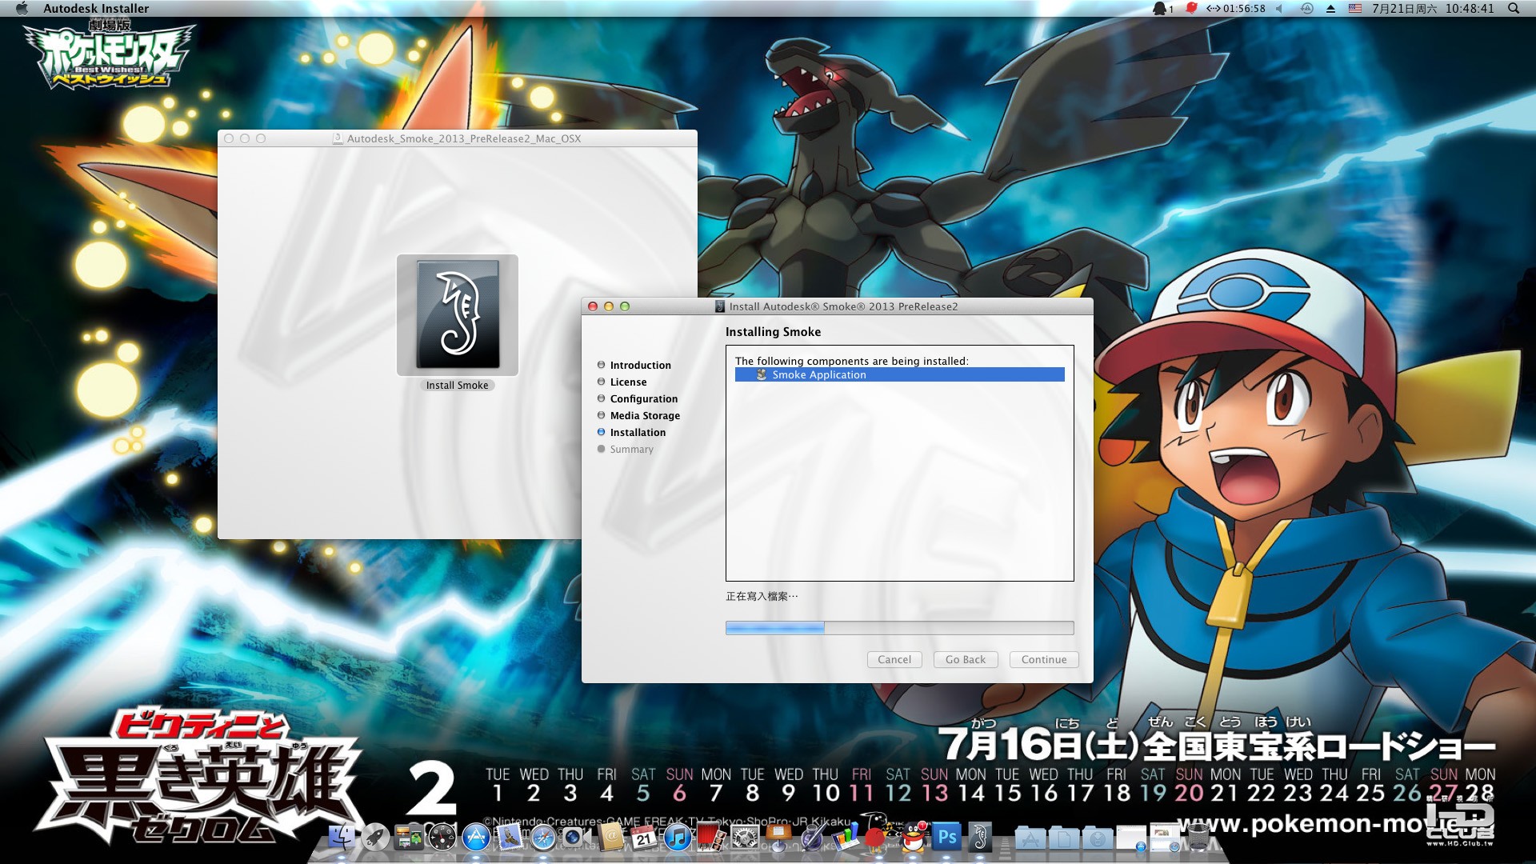The image size is (1536, 864).
Task: Click the Cancel button
Action: coord(894,659)
